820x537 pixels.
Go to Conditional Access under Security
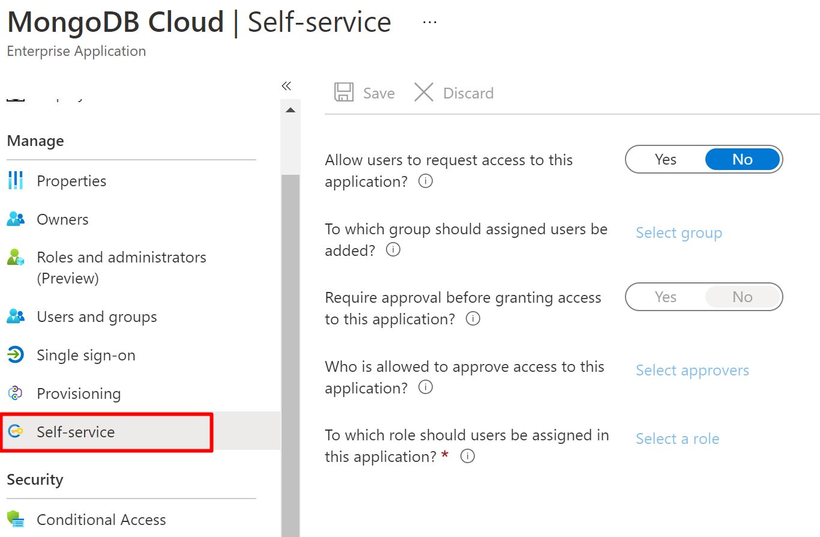tap(101, 520)
